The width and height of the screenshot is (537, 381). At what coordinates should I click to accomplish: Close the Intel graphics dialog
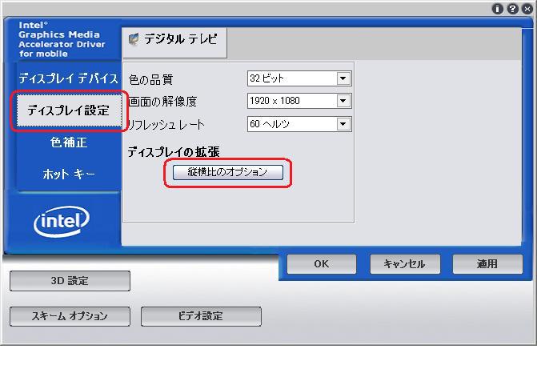point(527,9)
